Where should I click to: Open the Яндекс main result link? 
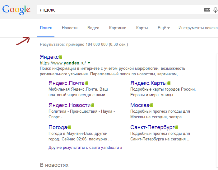tap(49, 57)
